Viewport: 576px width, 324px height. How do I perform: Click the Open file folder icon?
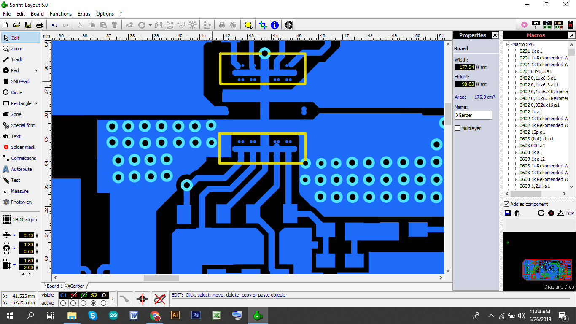(x=17, y=25)
